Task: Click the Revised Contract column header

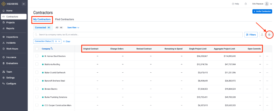Action: tap(144, 49)
